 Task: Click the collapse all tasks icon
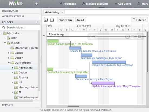coord(52,20)
